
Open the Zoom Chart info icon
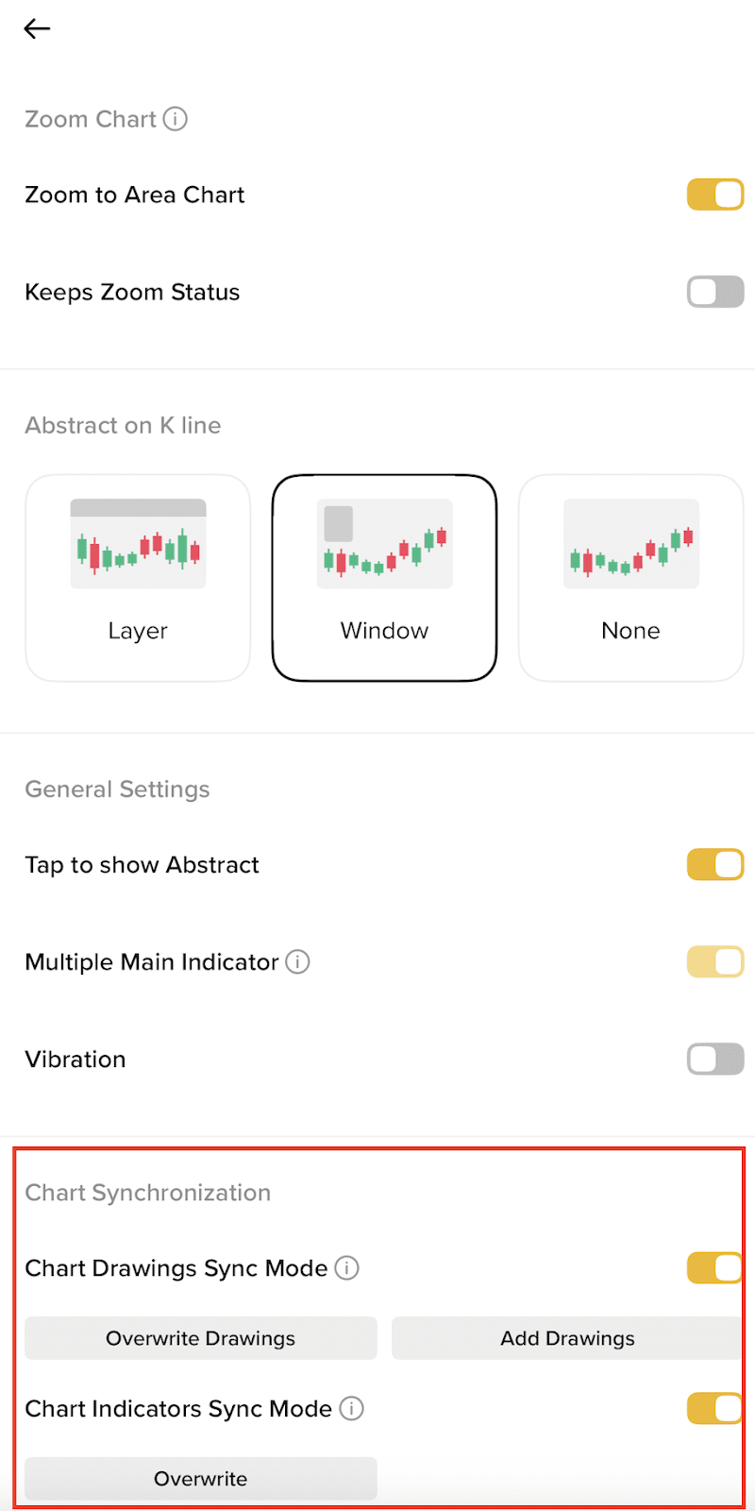pyautogui.click(x=176, y=119)
